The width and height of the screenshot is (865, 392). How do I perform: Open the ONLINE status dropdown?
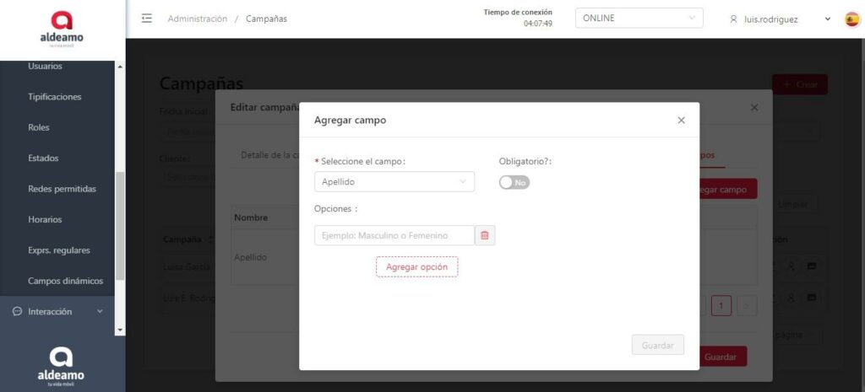point(638,19)
